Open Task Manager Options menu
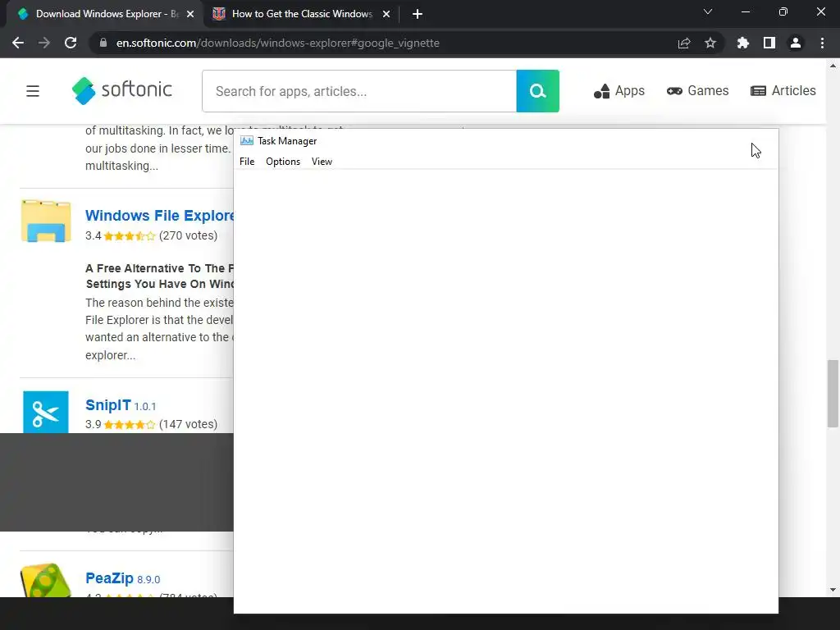The image size is (840, 630). click(283, 162)
